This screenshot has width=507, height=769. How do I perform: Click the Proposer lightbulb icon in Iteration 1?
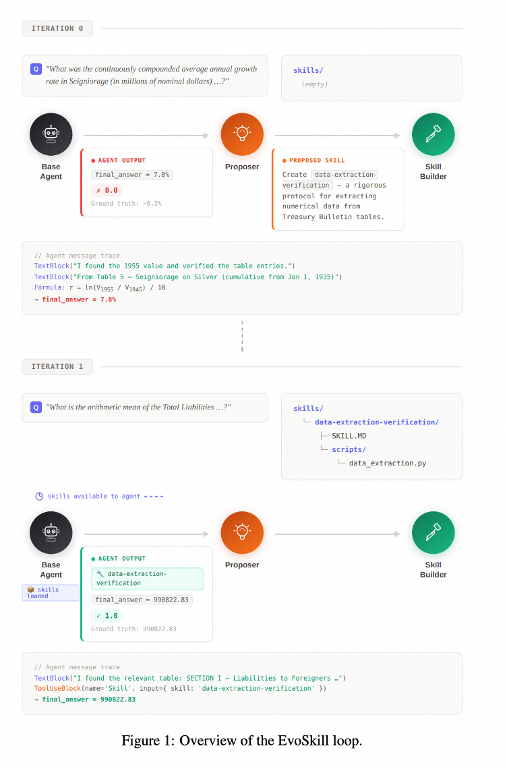tap(242, 533)
